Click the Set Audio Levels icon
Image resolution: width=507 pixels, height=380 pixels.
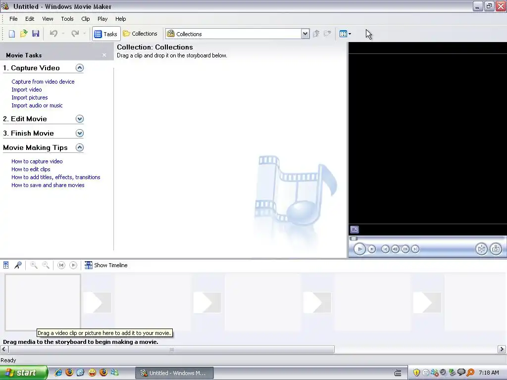pyautogui.click(x=6, y=265)
